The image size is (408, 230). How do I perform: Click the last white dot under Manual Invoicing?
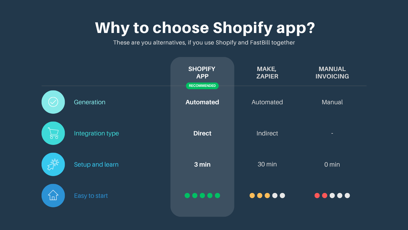(347, 195)
